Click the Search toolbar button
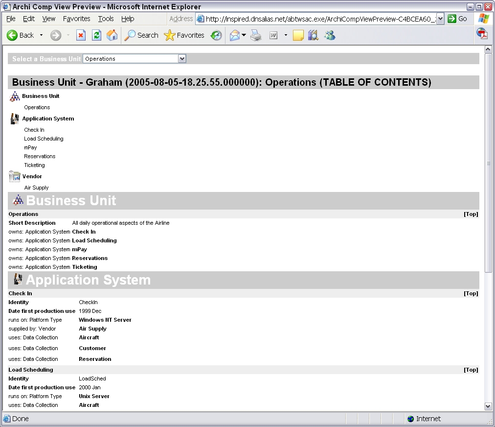The height and width of the screenshot is (427, 495). coord(141,35)
